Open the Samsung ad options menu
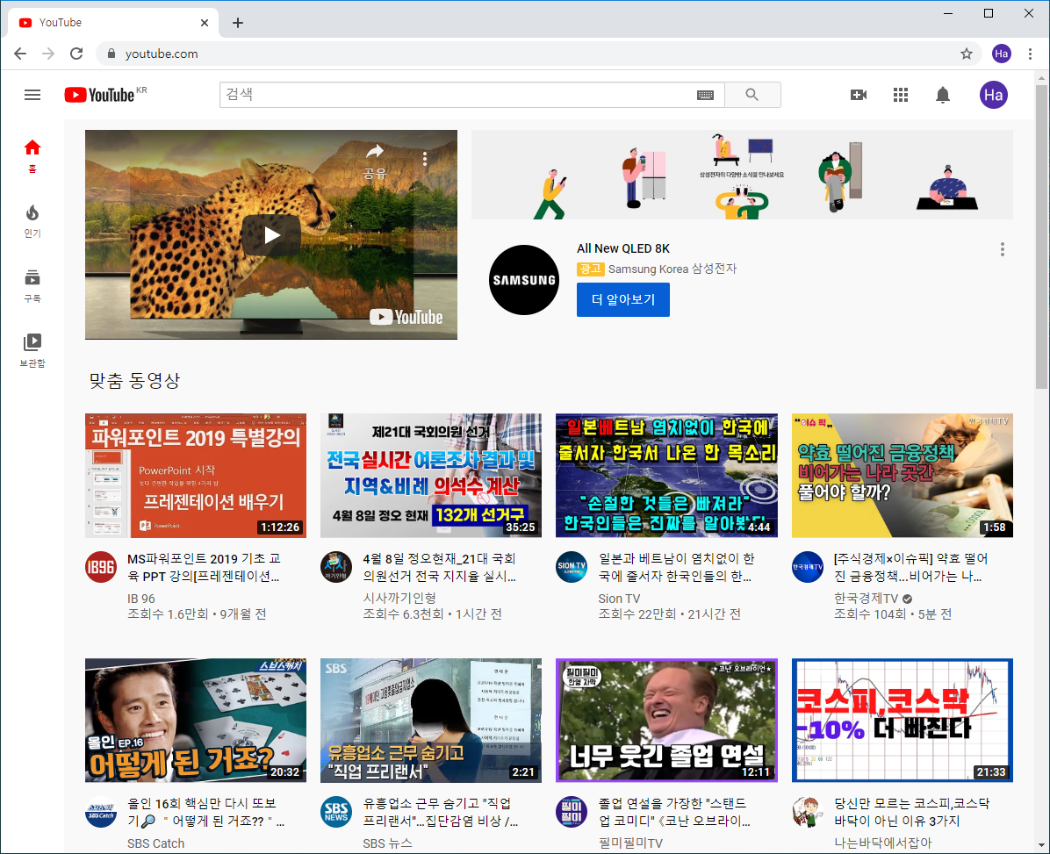Screen dimensions: 1050x854 pos(1003,249)
